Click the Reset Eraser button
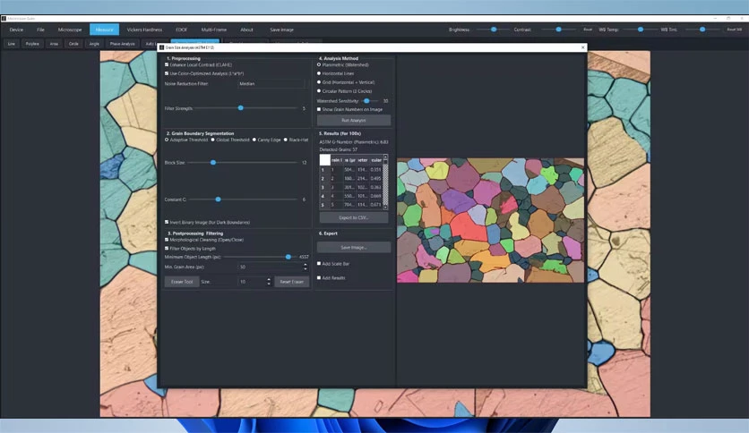 [x=291, y=282]
